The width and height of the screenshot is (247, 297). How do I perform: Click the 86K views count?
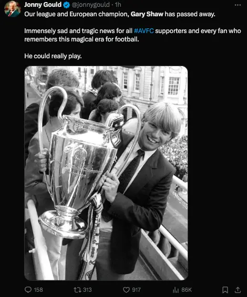coord(187,290)
